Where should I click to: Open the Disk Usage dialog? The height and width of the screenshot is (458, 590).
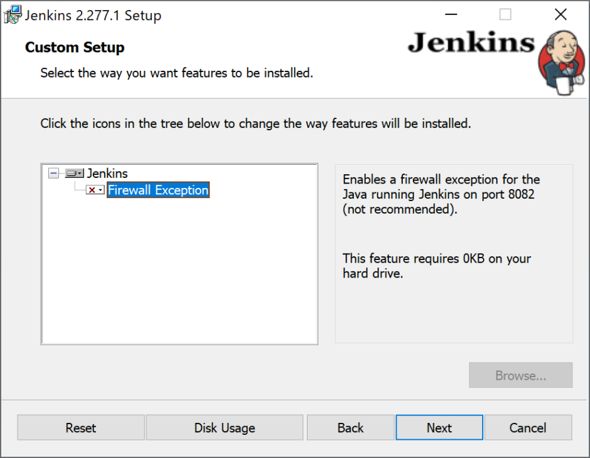click(224, 427)
